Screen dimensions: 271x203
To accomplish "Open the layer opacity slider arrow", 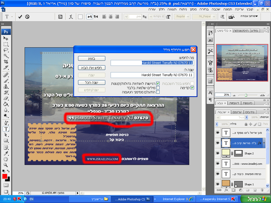I will (x=247, y=117).
